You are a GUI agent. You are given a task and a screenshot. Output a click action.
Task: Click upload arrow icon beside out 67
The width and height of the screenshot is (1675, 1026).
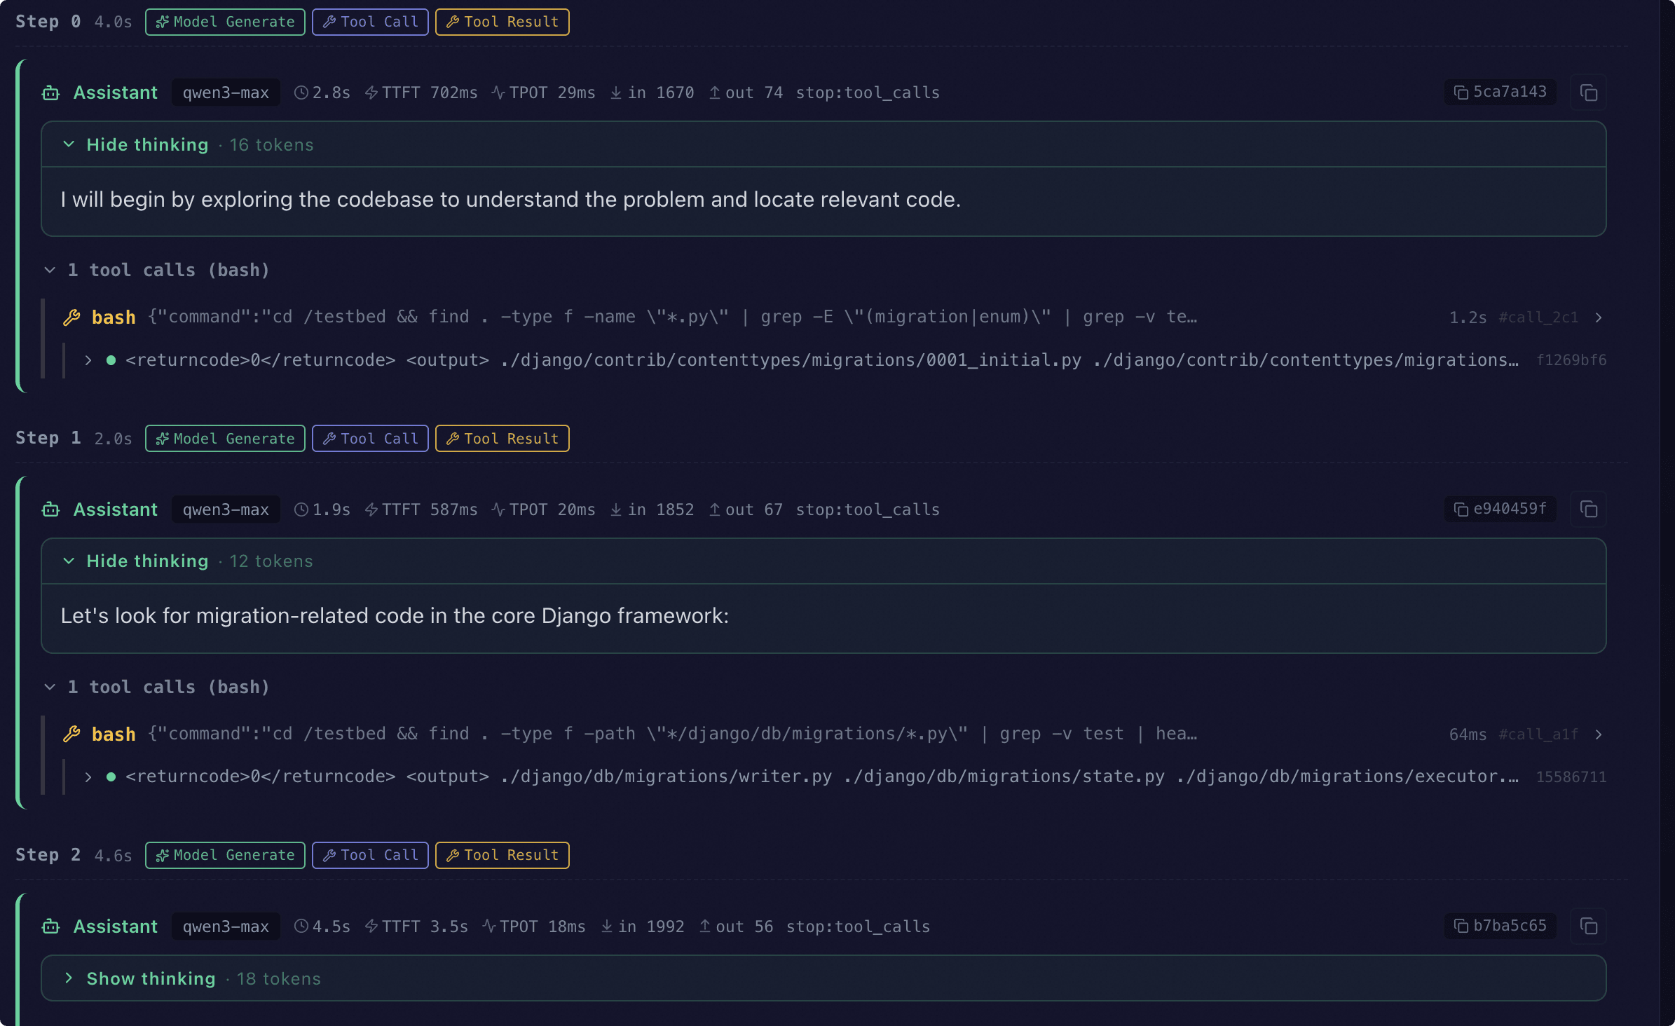pyautogui.click(x=715, y=509)
